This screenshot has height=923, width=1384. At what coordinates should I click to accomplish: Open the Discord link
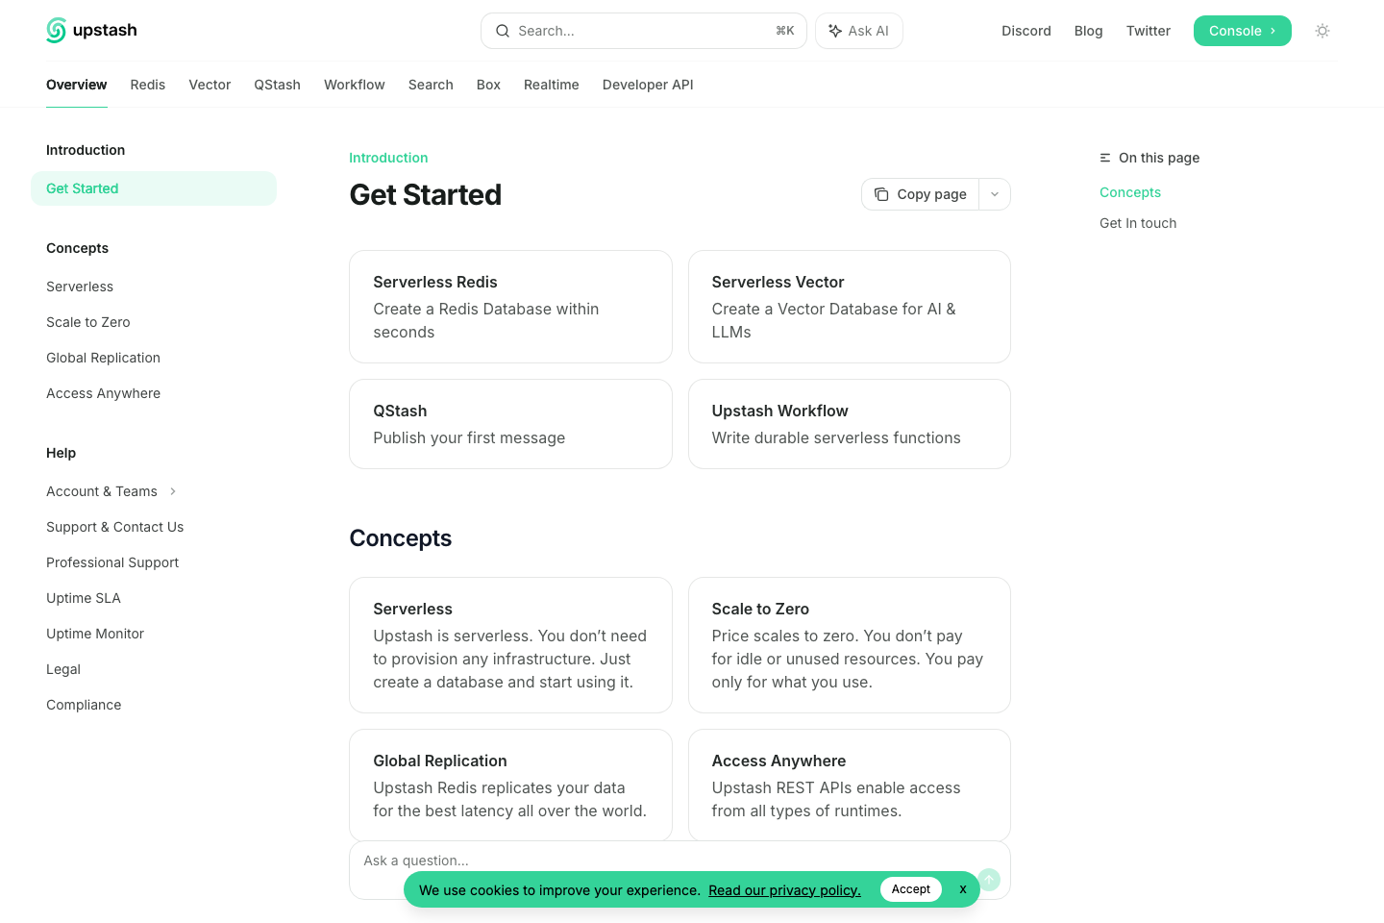(x=1026, y=30)
